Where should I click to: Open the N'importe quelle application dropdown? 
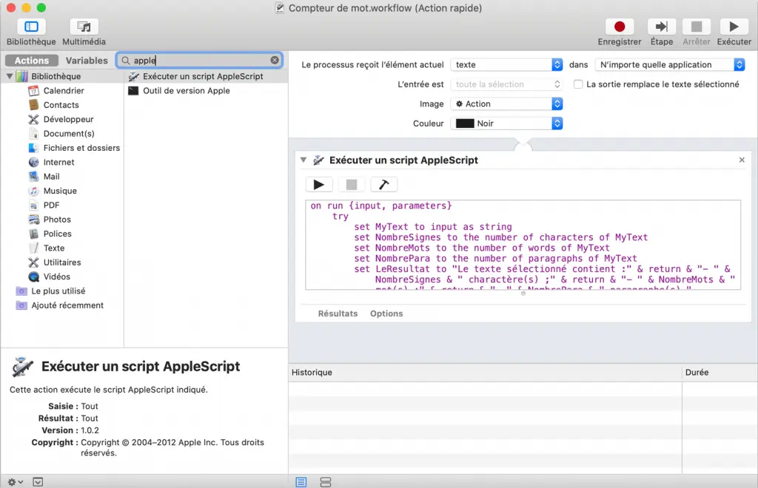pyautogui.click(x=669, y=64)
